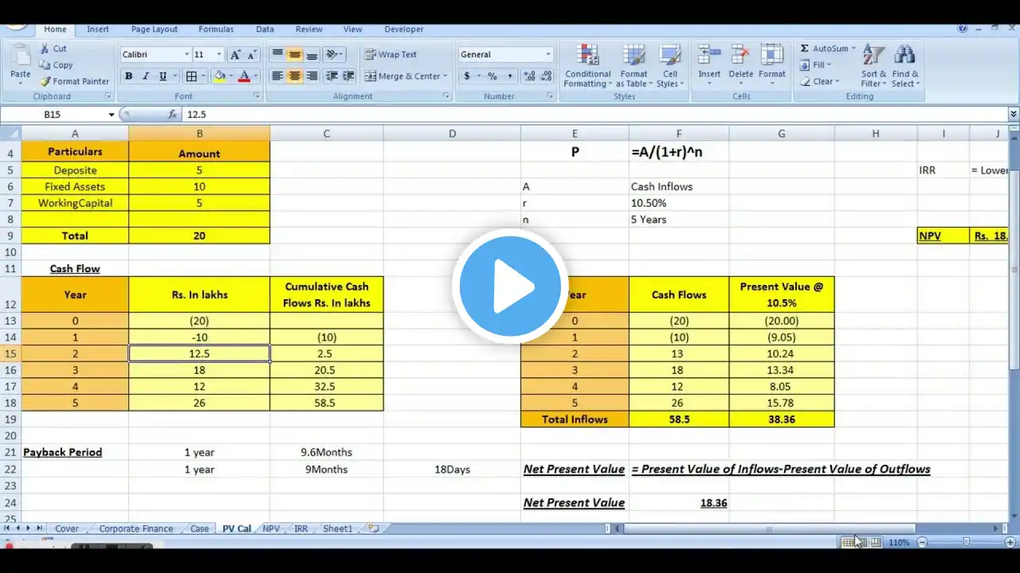Expand Merge & Center dropdown arrow
The height and width of the screenshot is (573, 1020).
coord(445,76)
